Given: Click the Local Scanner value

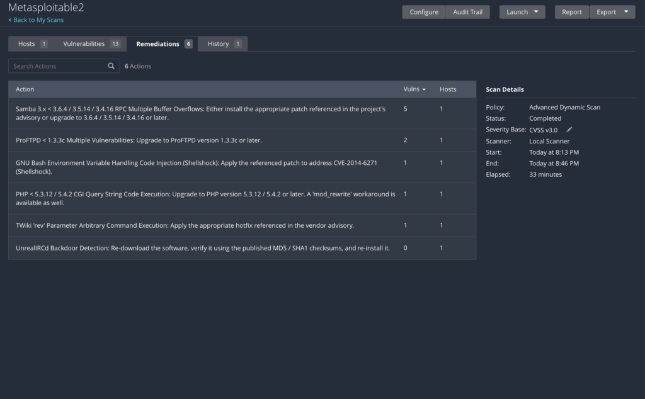Looking at the screenshot, I should click(549, 141).
